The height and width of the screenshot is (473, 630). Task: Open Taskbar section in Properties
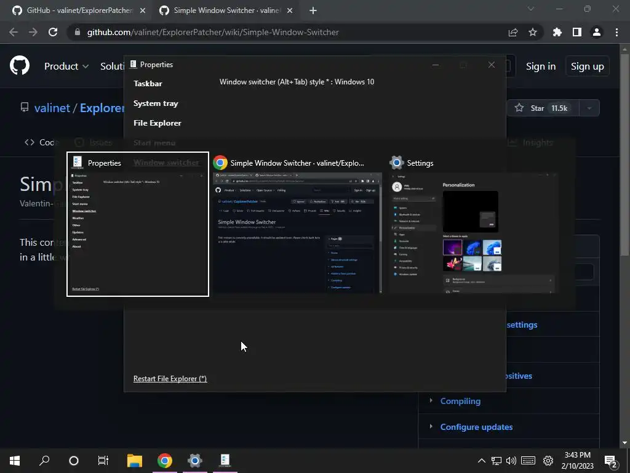pos(148,84)
